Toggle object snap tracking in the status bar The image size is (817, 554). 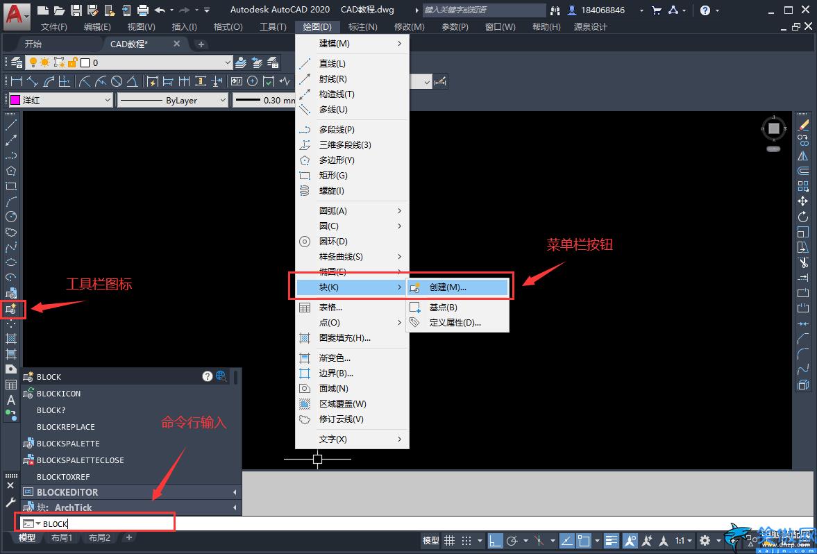(x=567, y=540)
